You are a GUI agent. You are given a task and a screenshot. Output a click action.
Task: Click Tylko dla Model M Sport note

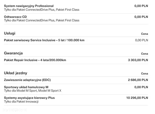pyautogui.click(x=33, y=91)
